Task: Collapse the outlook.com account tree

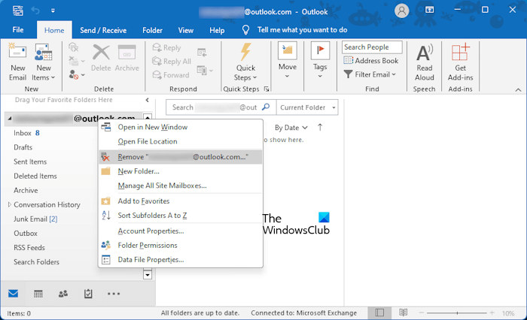Action: (10, 119)
